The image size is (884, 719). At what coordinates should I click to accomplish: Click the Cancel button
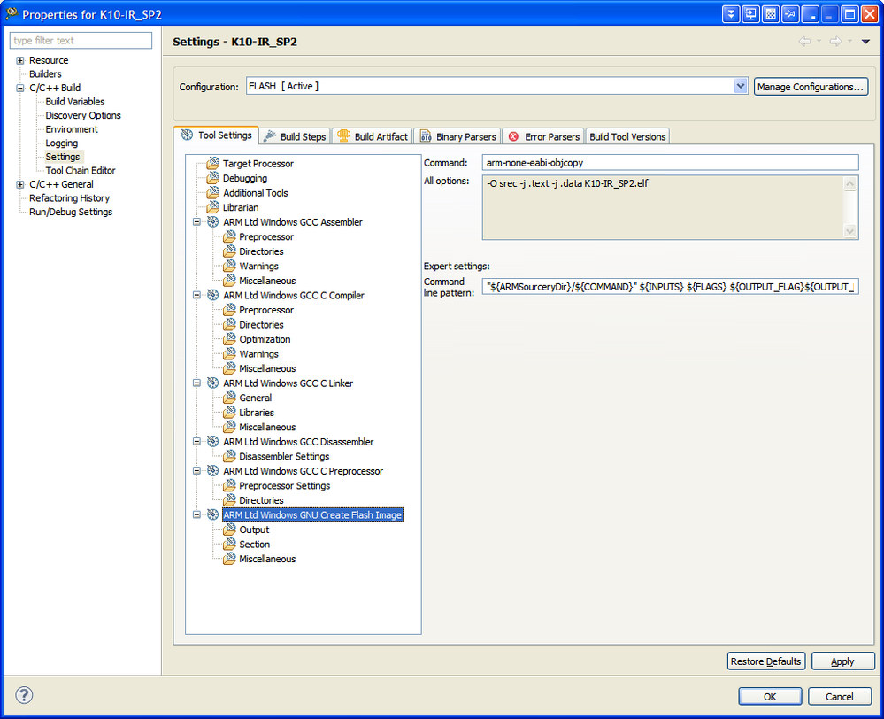click(839, 697)
